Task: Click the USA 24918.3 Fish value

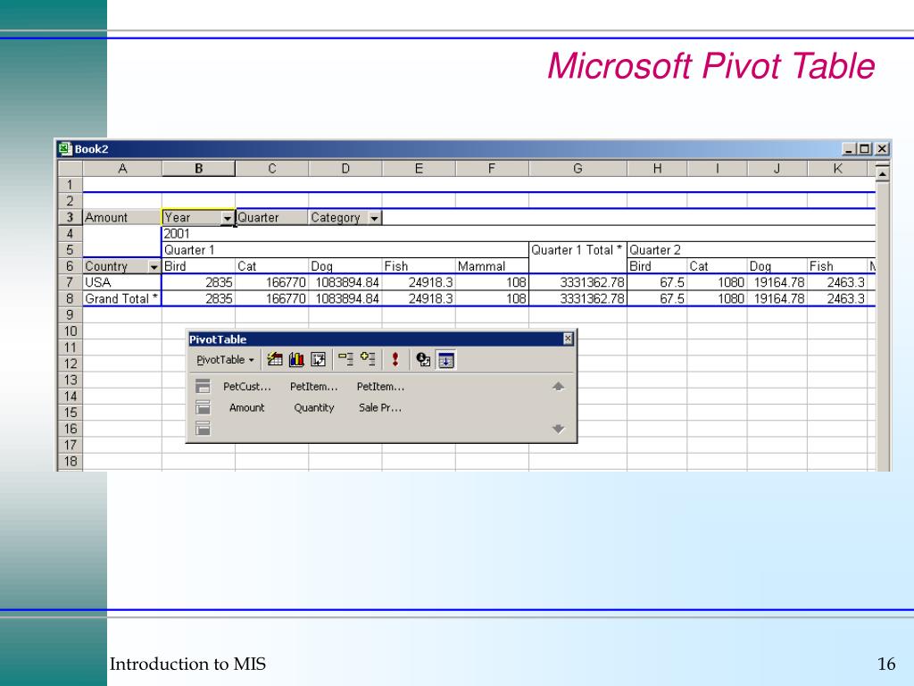Action: tap(419, 282)
